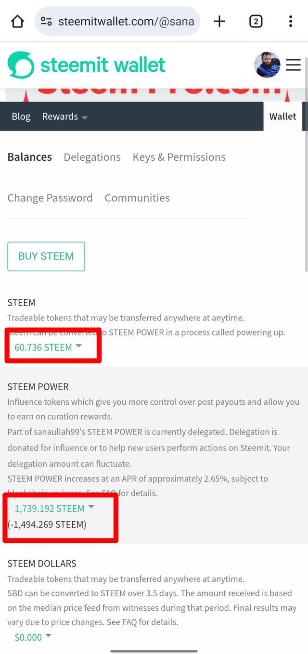Open the 1,739.192 STEEM power dropdown
This screenshot has width=308, height=654.
point(54,508)
